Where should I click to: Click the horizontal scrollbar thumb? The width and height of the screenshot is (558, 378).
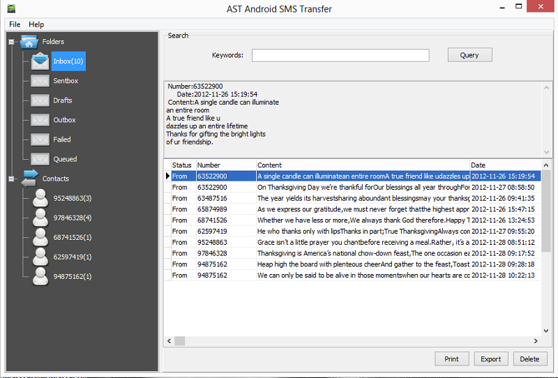179,341
